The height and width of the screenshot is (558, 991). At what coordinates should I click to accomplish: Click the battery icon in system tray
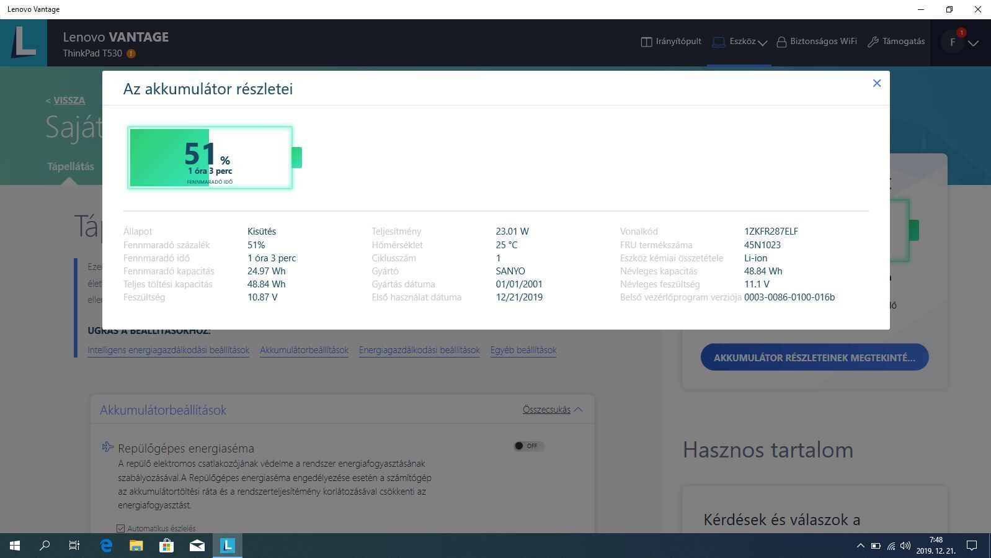876,546
